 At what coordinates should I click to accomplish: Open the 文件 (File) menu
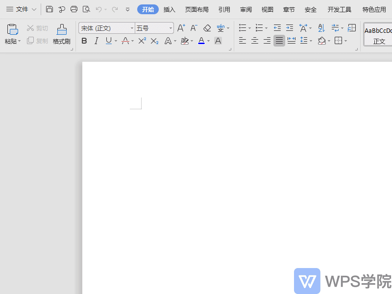coord(21,9)
